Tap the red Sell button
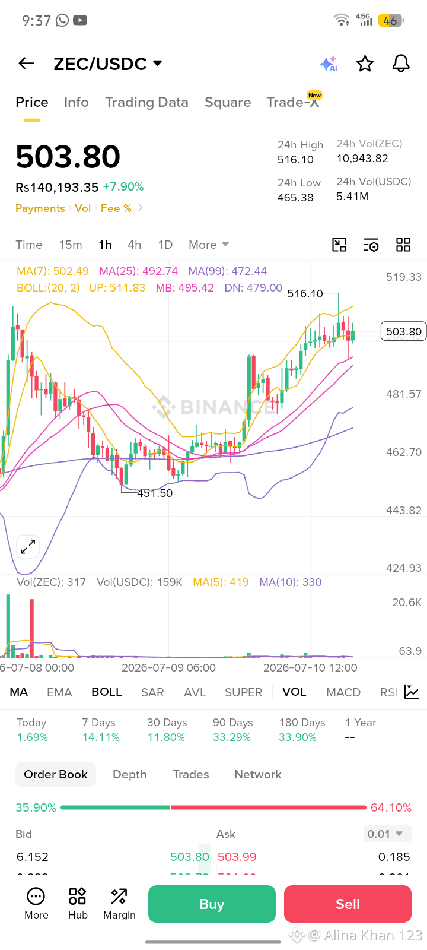 point(348,904)
